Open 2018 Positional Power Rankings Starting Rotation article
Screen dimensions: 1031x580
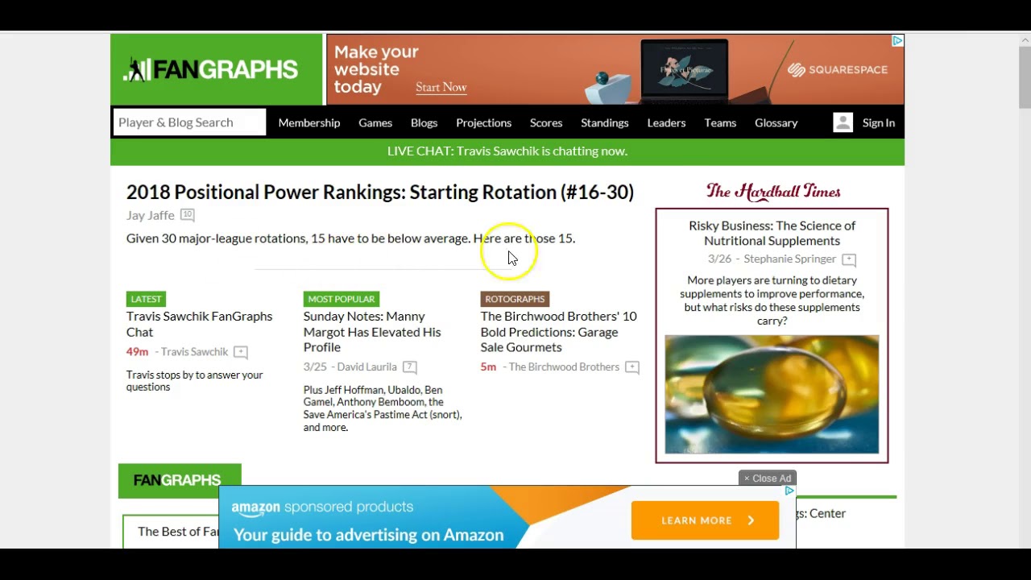[380, 192]
